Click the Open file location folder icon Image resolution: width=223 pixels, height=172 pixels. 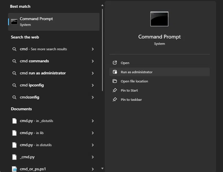point(115,81)
